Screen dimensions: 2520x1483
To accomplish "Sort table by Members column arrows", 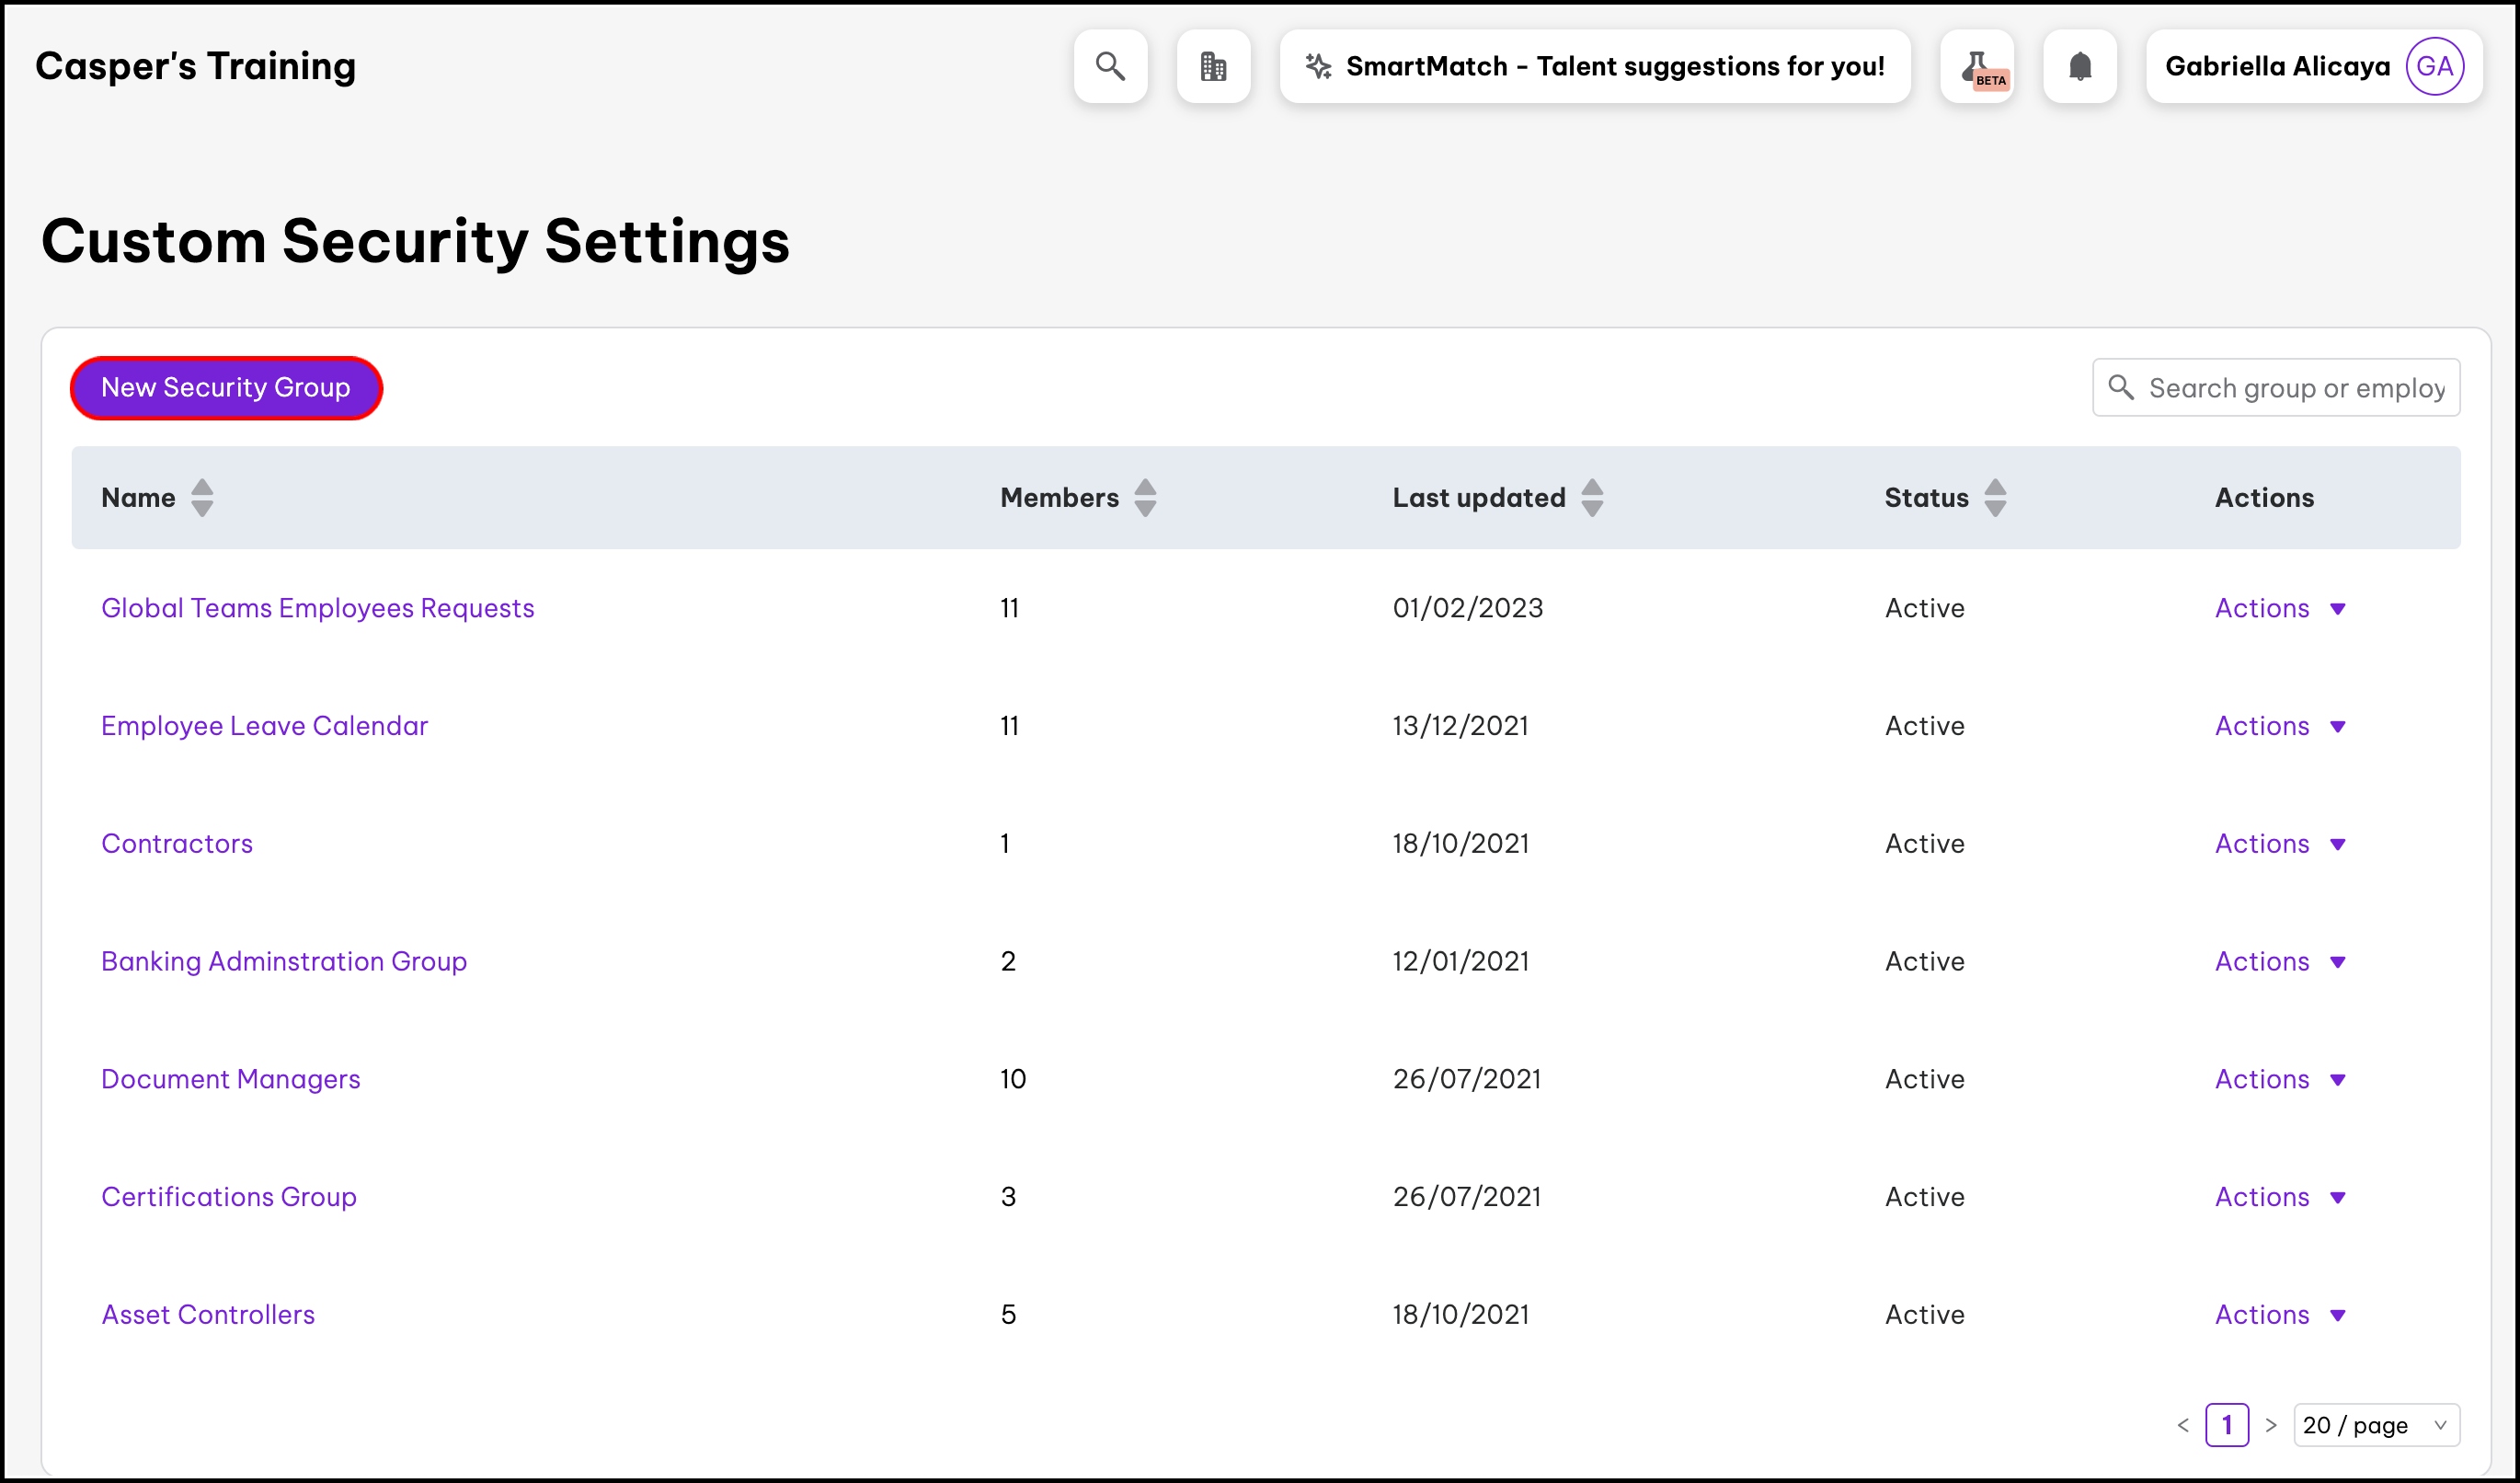I will (1145, 497).
